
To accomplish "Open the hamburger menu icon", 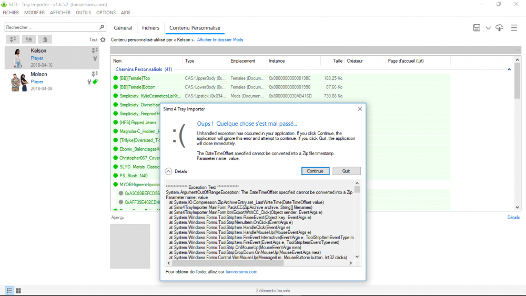I will (x=514, y=28).
